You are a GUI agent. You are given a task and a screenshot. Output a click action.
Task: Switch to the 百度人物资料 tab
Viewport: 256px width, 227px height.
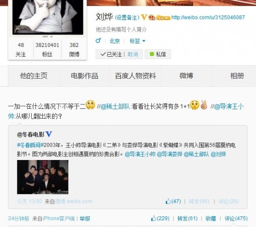(135, 76)
